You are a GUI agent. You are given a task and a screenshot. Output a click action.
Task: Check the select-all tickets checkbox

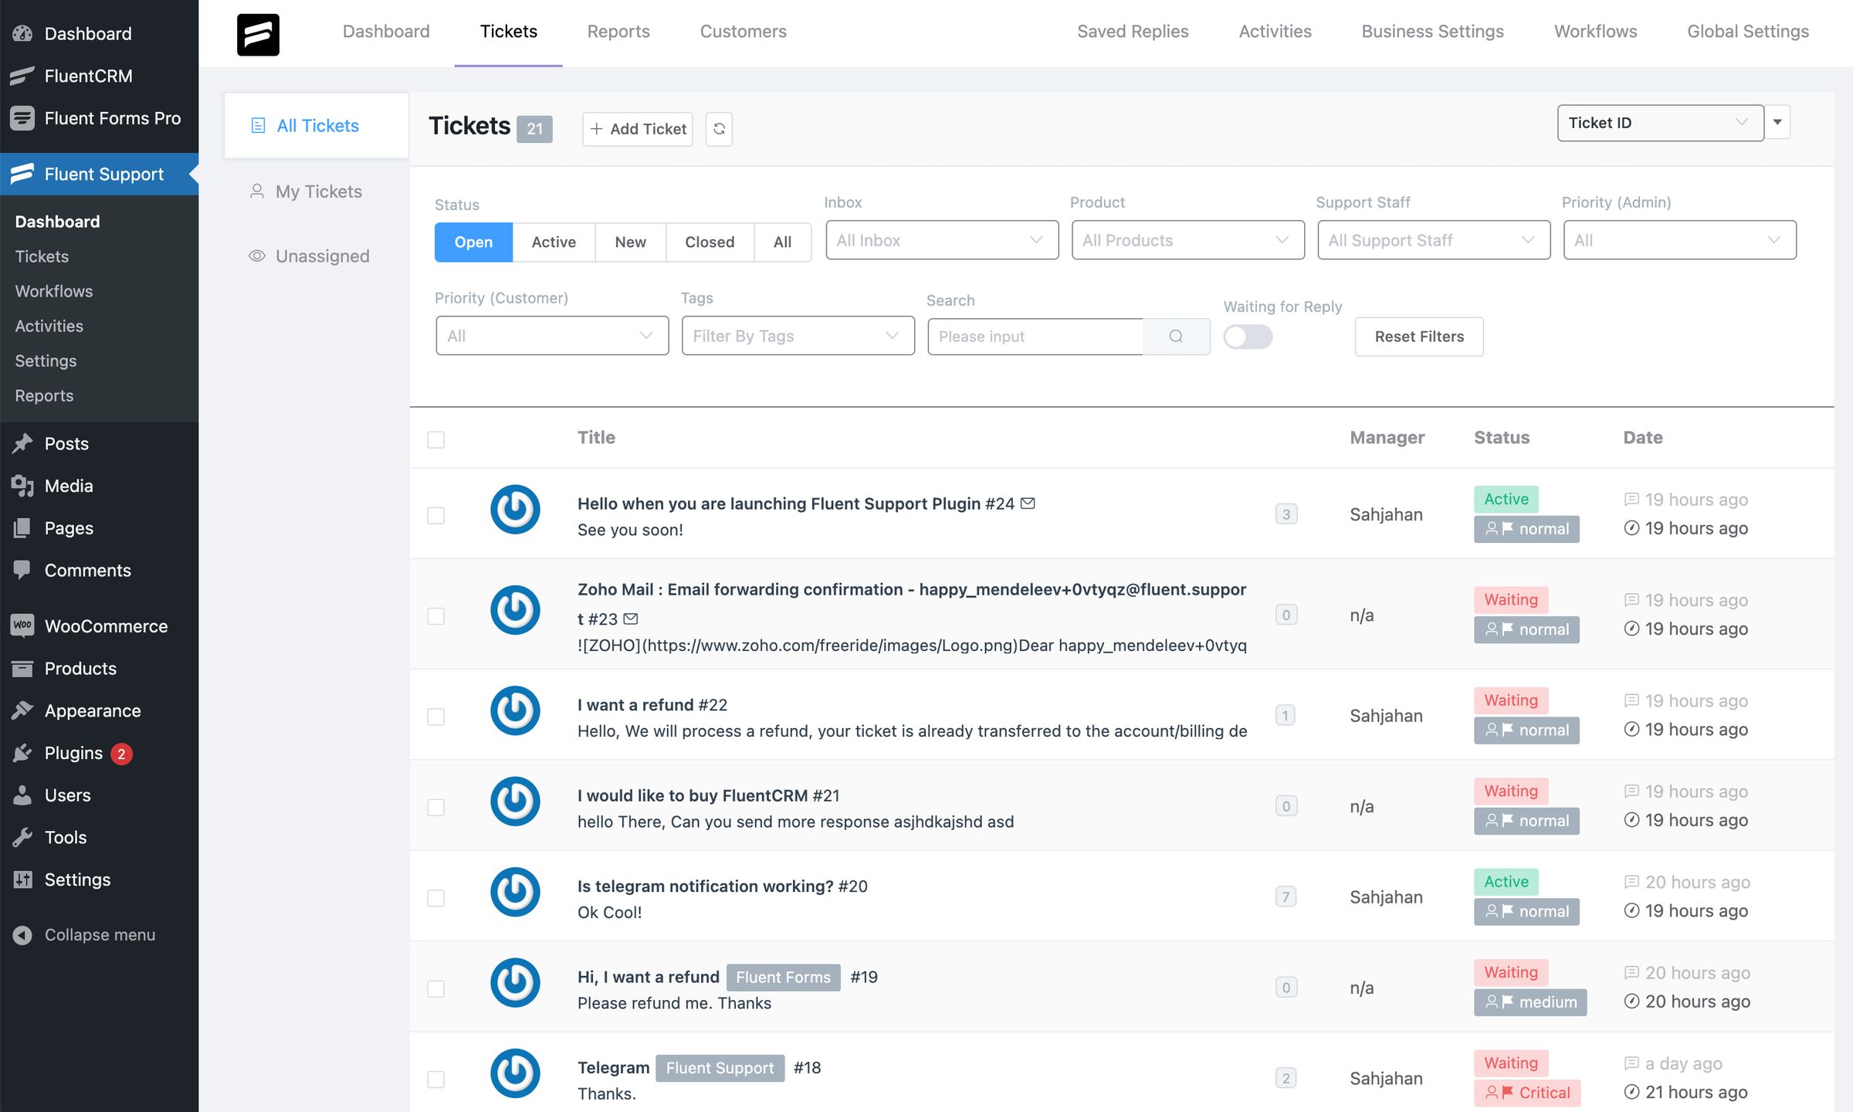pyautogui.click(x=435, y=439)
